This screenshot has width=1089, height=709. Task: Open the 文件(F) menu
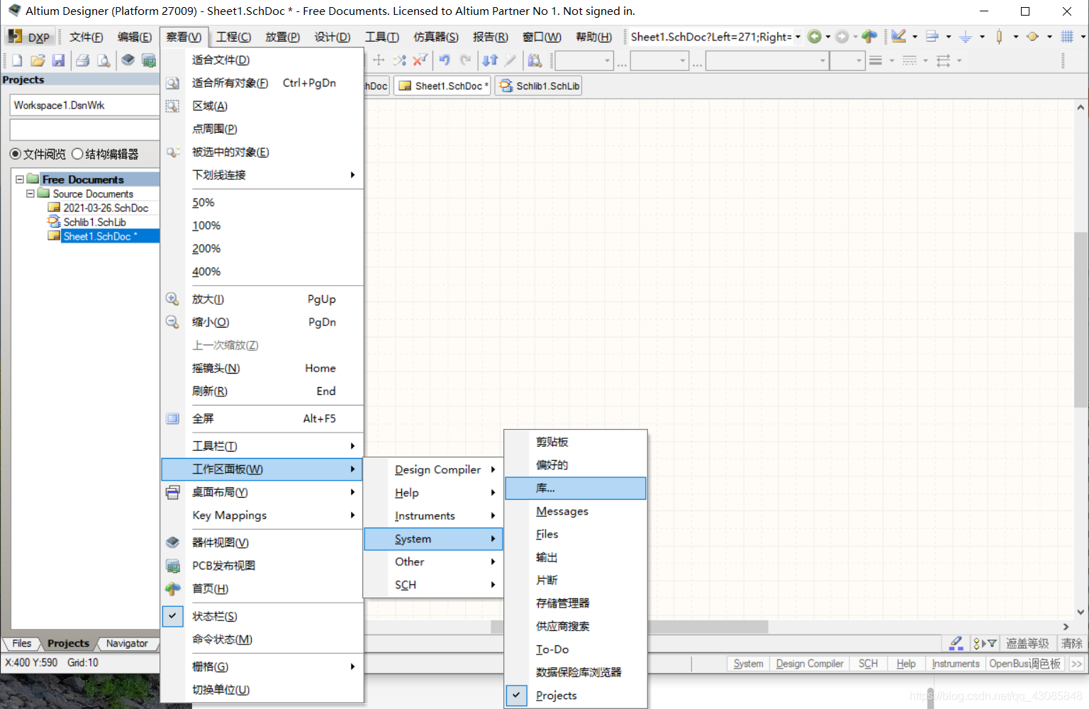click(x=86, y=37)
